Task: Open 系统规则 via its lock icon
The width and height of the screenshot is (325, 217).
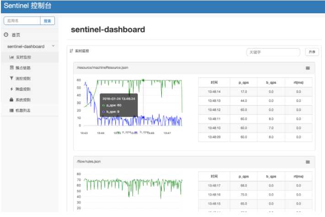Action: [x=11, y=100]
